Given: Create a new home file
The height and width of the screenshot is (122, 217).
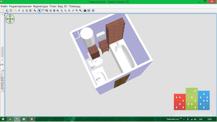Looking at the screenshot, I should click(3, 10).
